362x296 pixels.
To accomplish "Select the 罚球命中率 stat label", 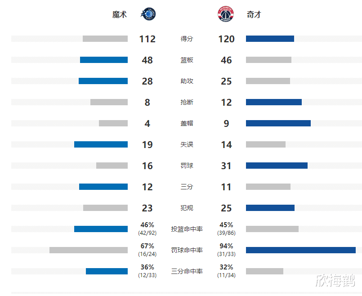I will click(x=187, y=251).
